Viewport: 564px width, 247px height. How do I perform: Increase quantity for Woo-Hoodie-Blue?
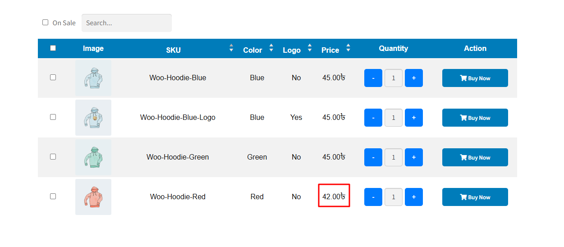pos(413,78)
